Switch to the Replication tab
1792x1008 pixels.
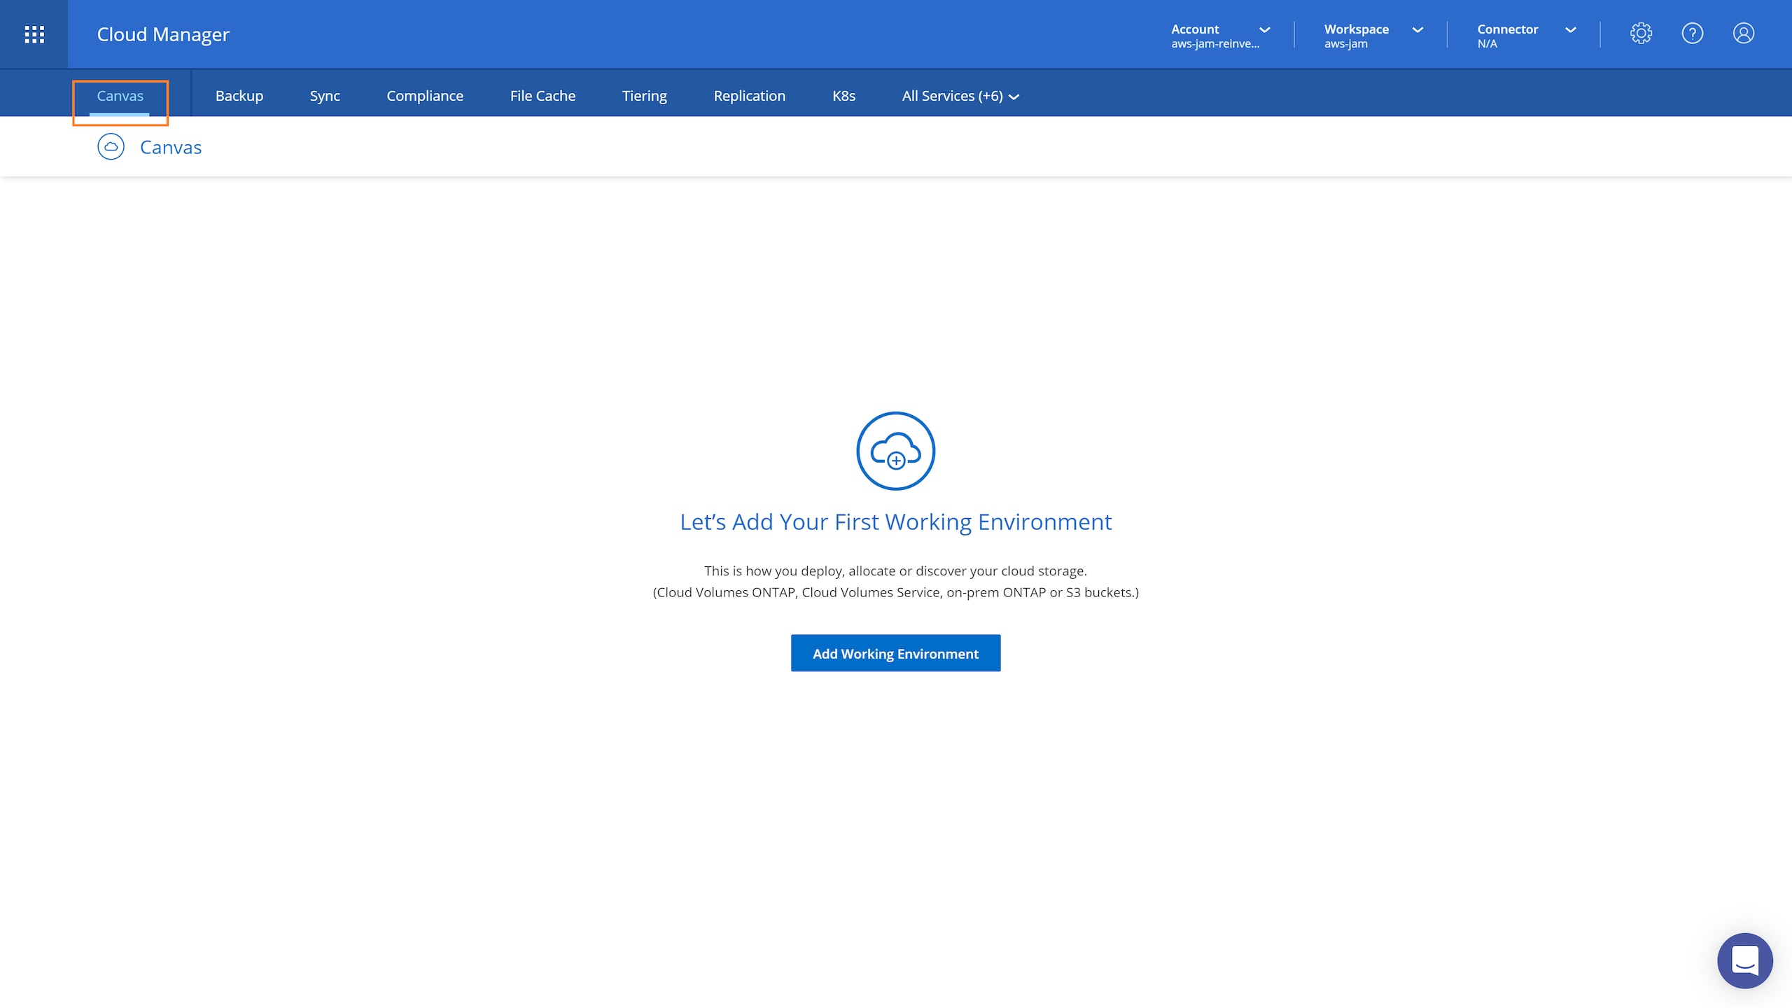tap(749, 96)
